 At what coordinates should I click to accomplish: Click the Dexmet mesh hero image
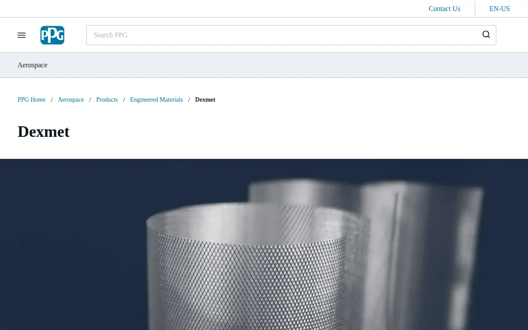[264, 245]
